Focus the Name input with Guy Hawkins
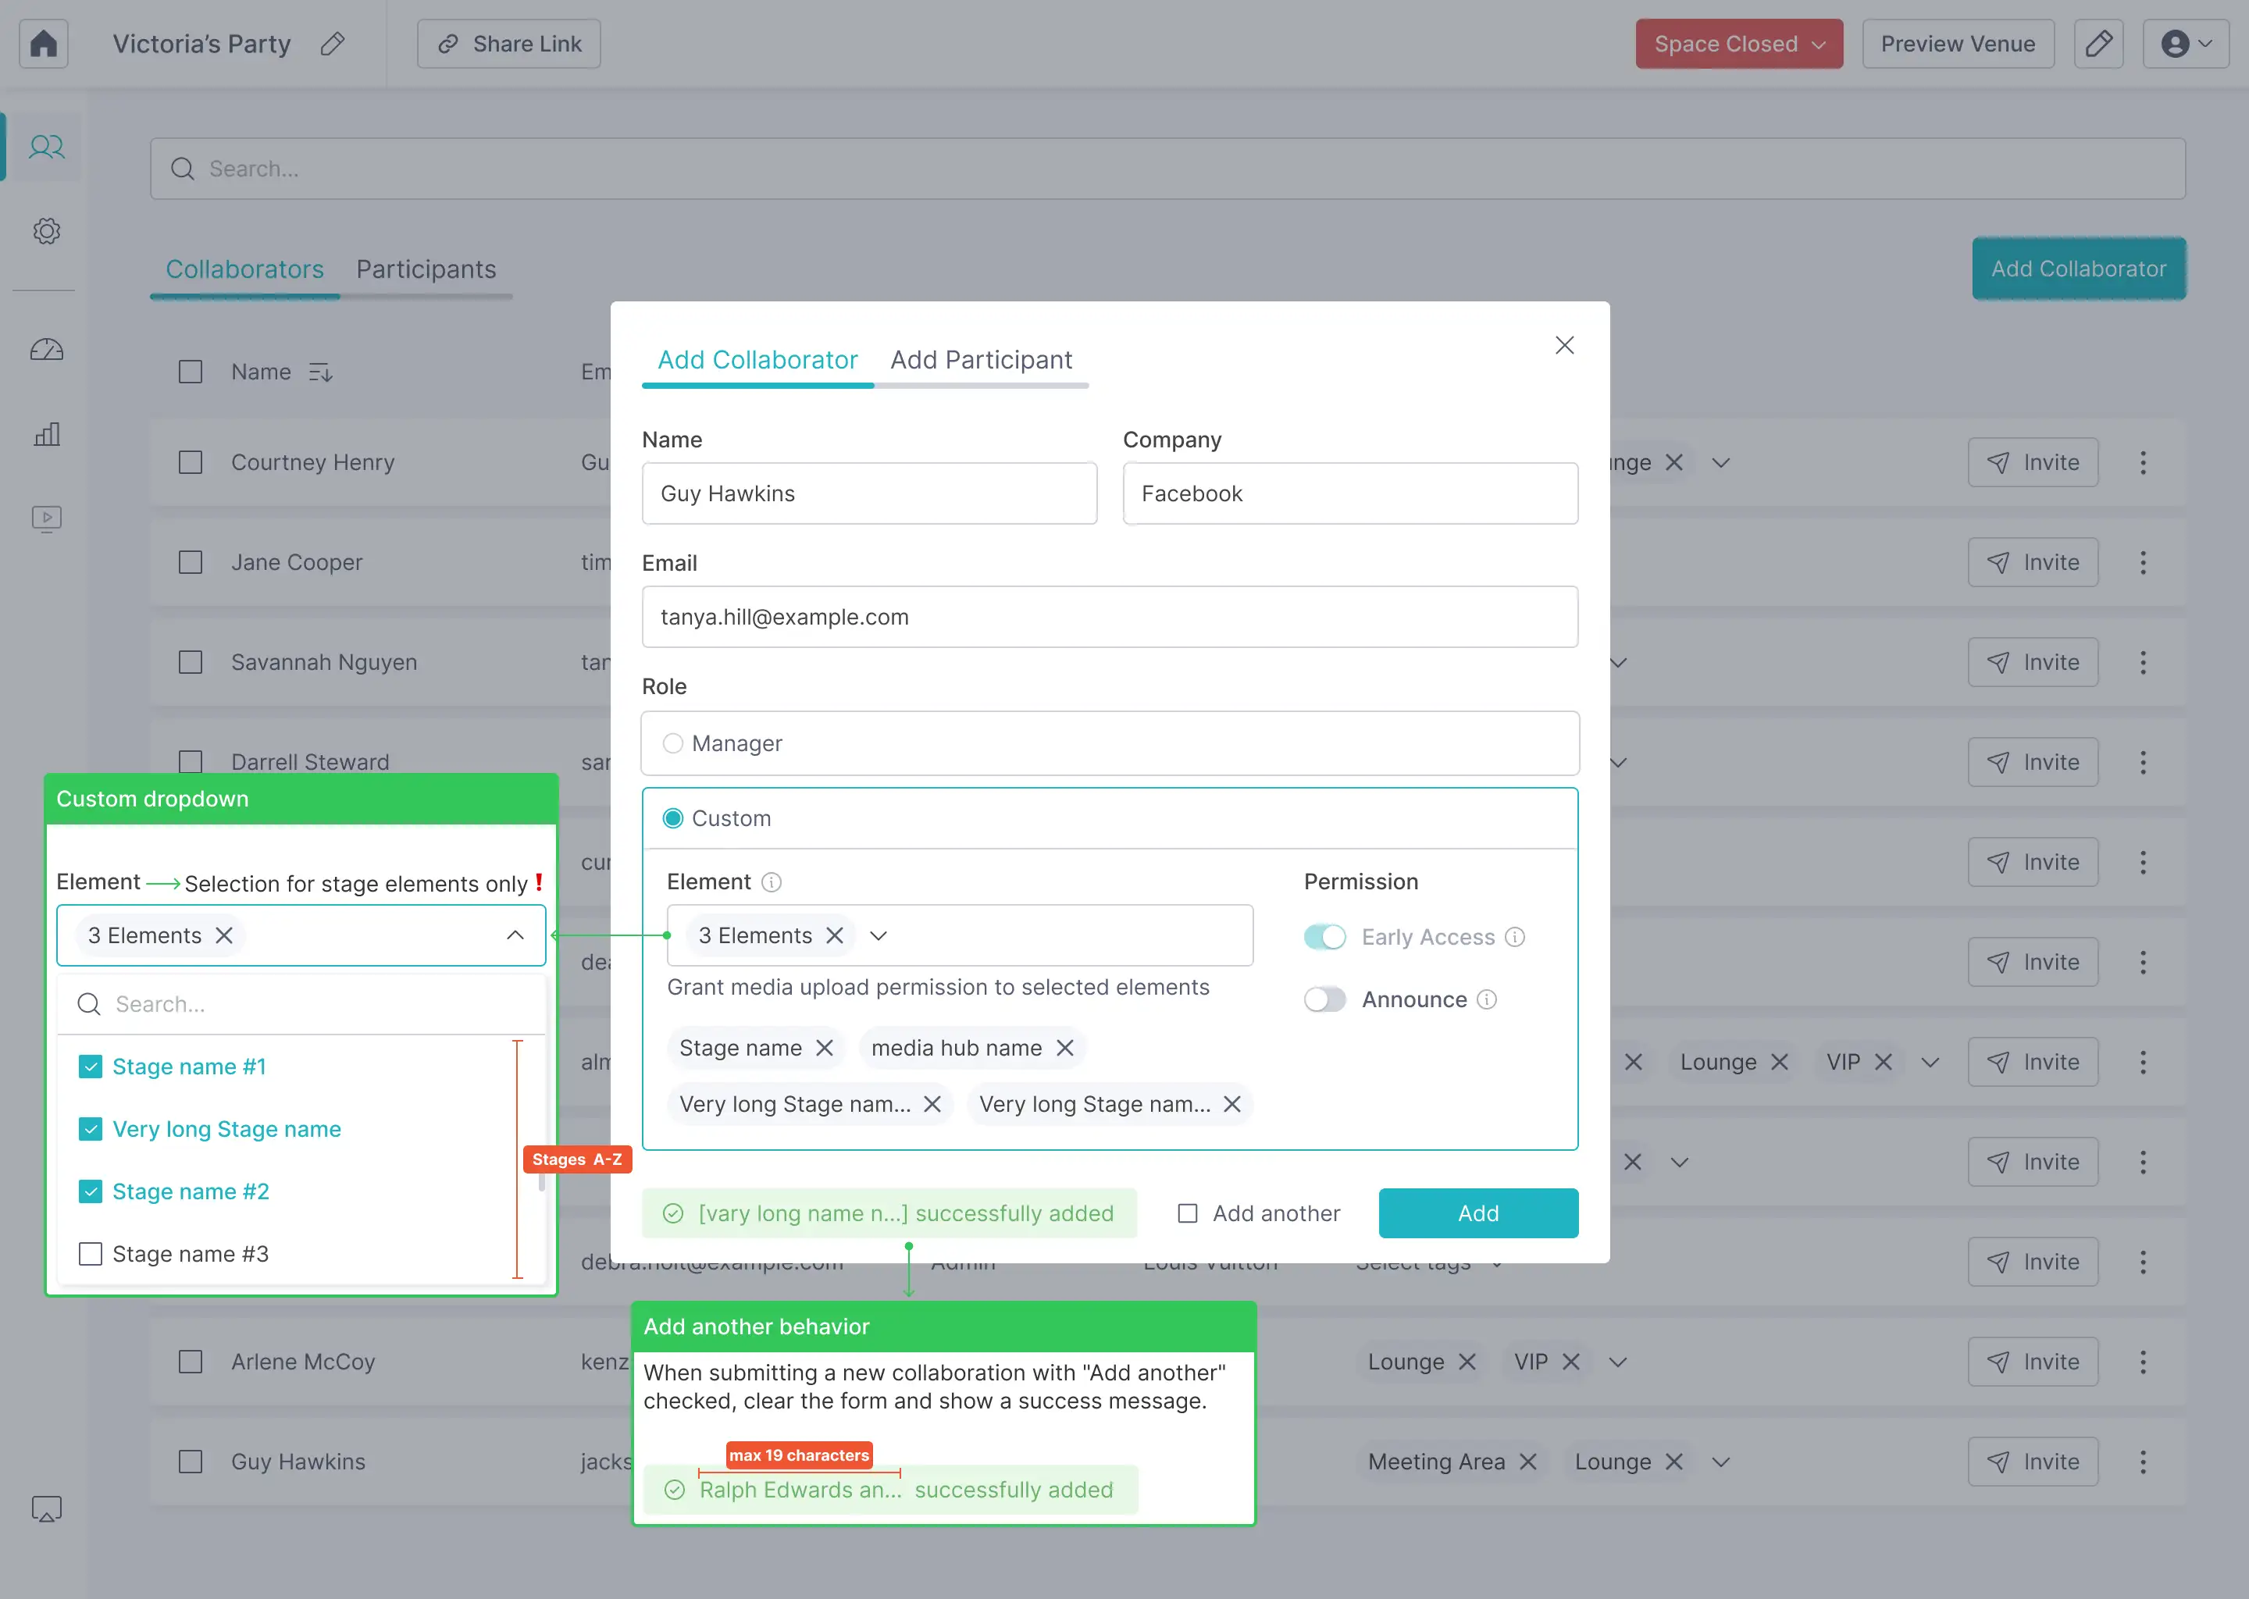The width and height of the screenshot is (2249, 1599). click(869, 493)
